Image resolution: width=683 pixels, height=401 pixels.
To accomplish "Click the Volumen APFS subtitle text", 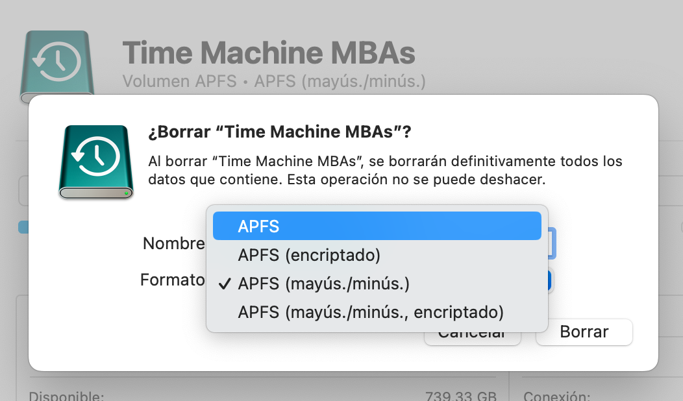I will coord(273,82).
